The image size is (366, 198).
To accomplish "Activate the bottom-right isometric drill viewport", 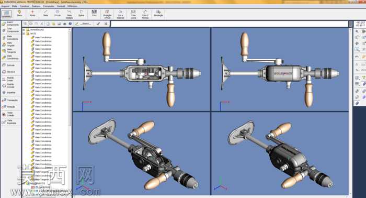I will click(280, 153).
